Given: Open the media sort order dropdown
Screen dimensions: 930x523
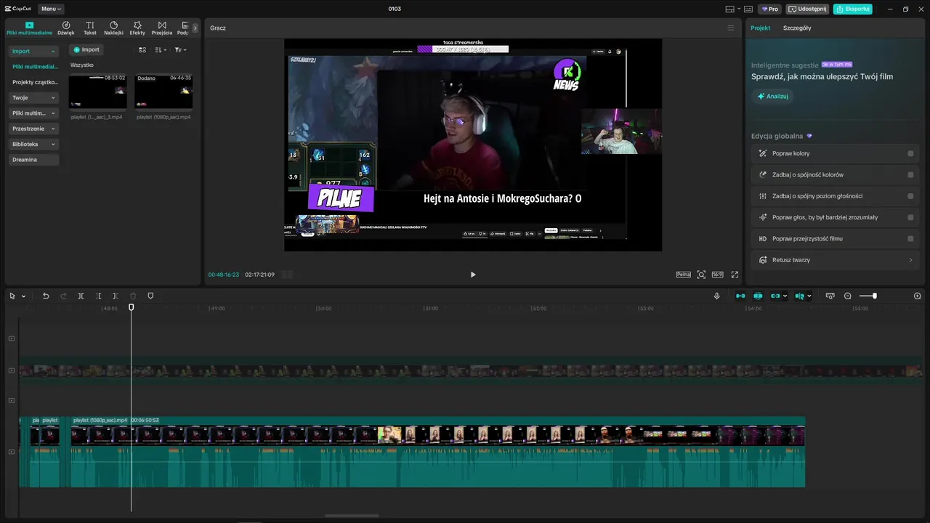Looking at the screenshot, I should tap(161, 50).
